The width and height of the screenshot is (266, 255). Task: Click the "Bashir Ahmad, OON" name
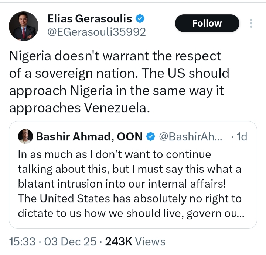tap(89, 137)
